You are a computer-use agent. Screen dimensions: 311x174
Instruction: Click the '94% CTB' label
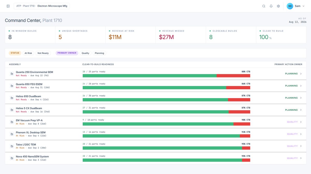click(x=246, y=132)
